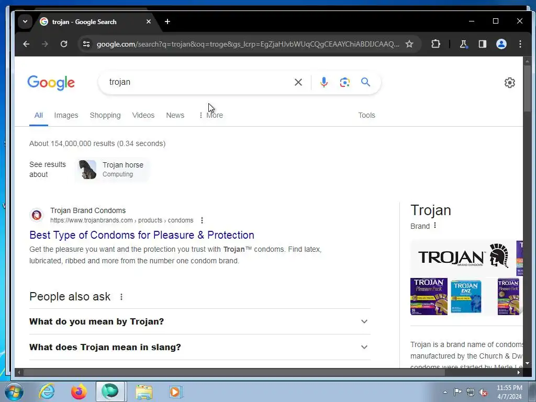Screen dimensions: 536x402
Task: Switch to News results
Action: (x=175, y=116)
